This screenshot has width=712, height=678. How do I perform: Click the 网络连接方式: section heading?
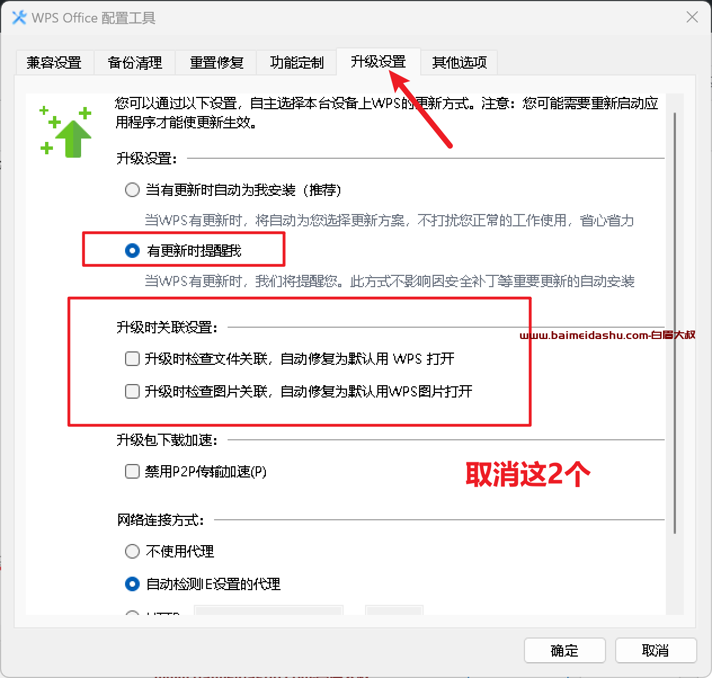click(161, 520)
